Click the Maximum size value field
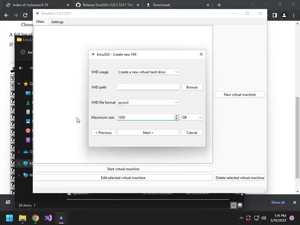This screenshot has width=300, height=225. [x=146, y=117]
